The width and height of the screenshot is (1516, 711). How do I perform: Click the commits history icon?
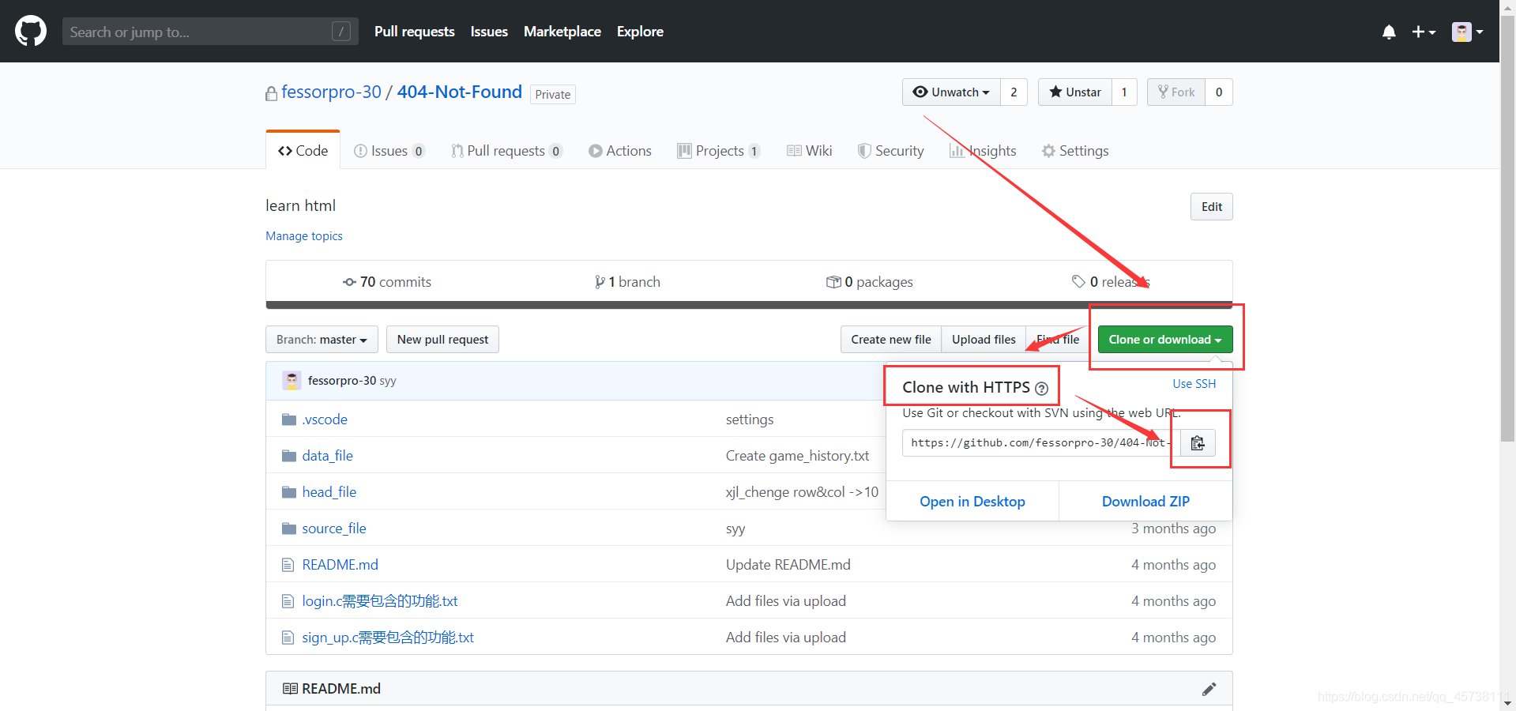pos(349,282)
